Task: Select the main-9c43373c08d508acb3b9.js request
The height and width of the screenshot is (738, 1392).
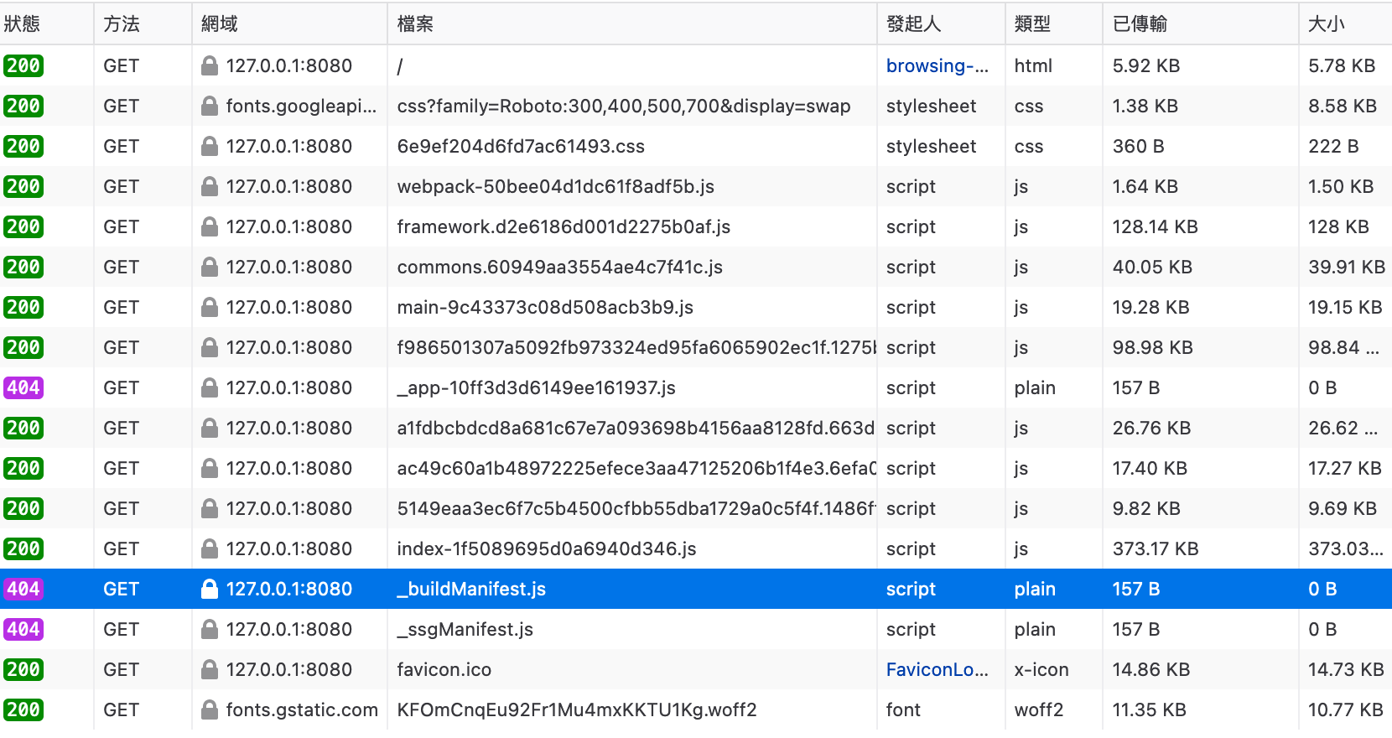Action: [545, 307]
